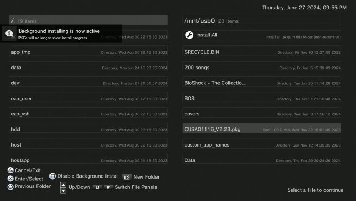This screenshot has width=356, height=201.
Task: Open the eap_user directory
Action: [88, 97]
